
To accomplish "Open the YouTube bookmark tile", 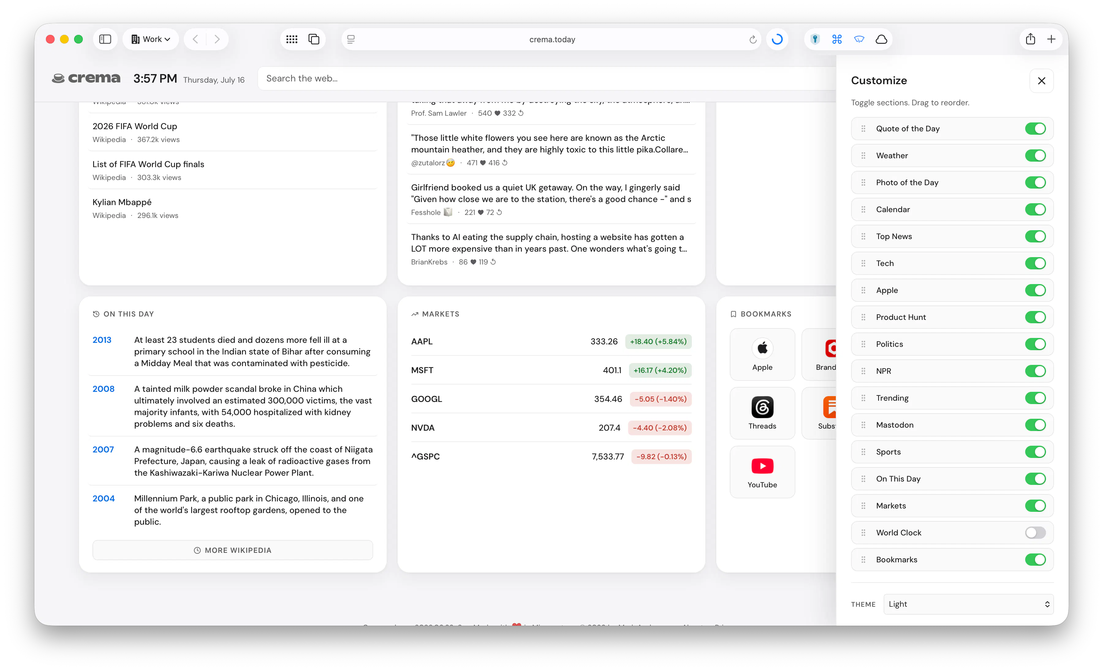I will point(762,472).
